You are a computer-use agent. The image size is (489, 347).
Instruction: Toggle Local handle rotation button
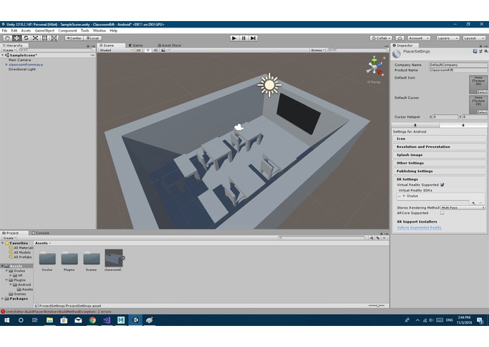[x=92, y=38]
